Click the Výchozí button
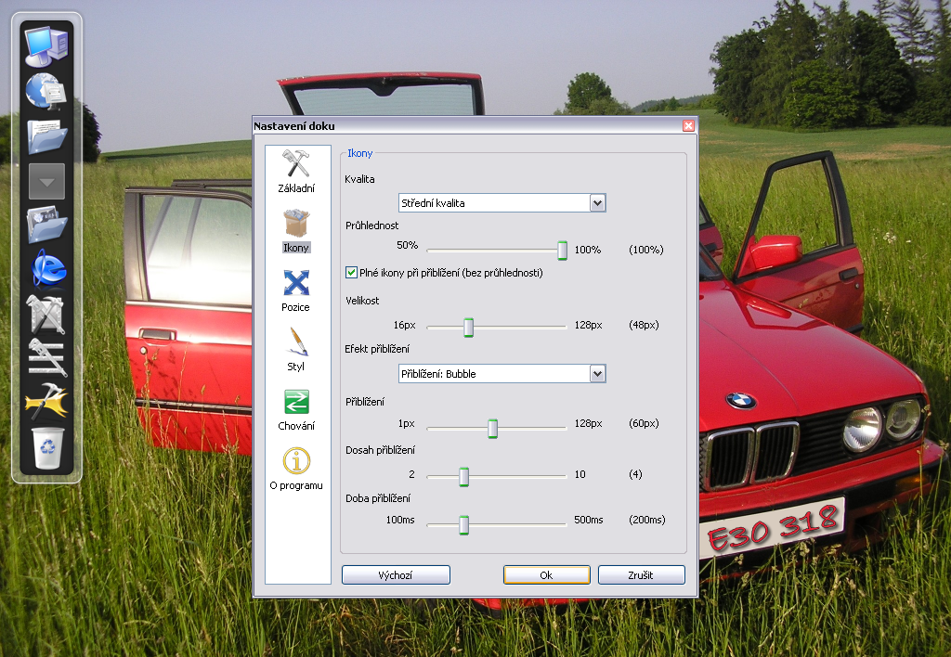This screenshot has width=951, height=657. point(396,575)
